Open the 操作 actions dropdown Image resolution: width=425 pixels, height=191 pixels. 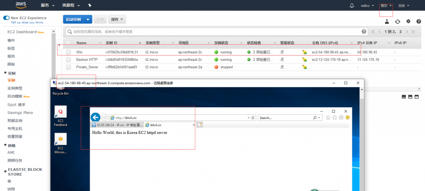pos(117,19)
